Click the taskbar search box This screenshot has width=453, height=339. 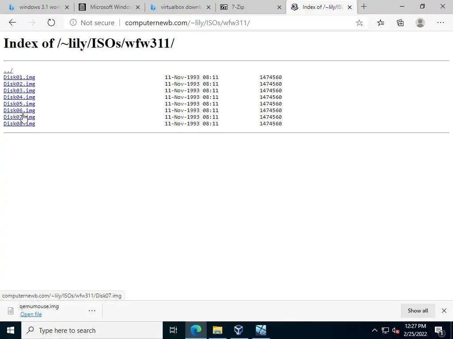point(92,330)
